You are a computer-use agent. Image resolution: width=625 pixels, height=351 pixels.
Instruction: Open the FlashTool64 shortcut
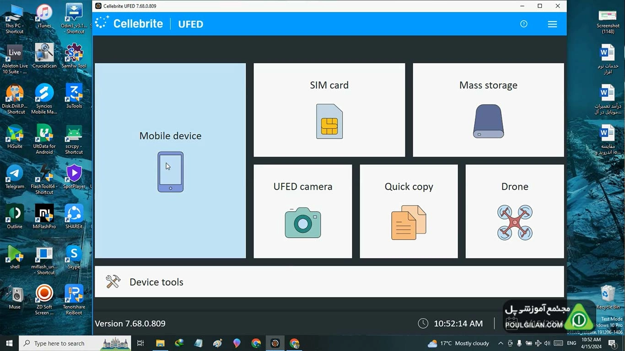44,180
